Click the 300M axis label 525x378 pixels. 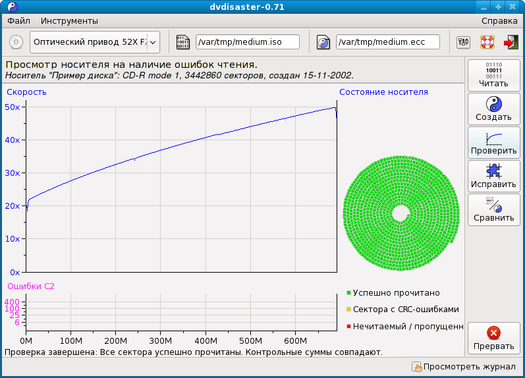pos(160,341)
